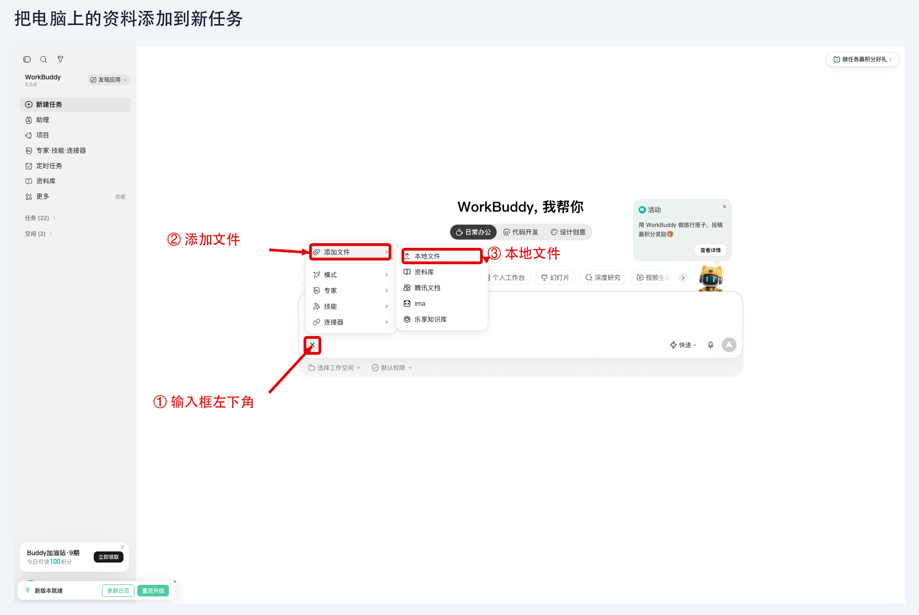Switch to 设计创意 tab
This screenshot has width=919, height=615.
(x=568, y=232)
